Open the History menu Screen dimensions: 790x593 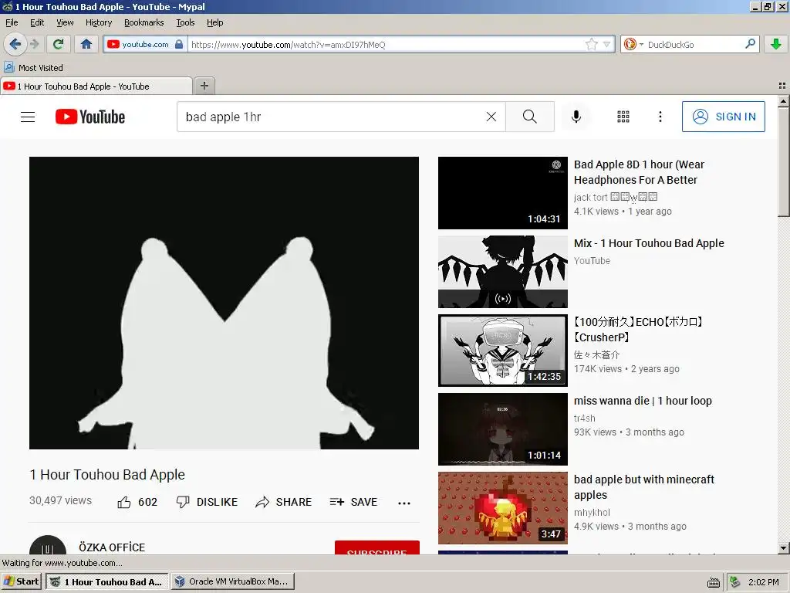pos(99,22)
